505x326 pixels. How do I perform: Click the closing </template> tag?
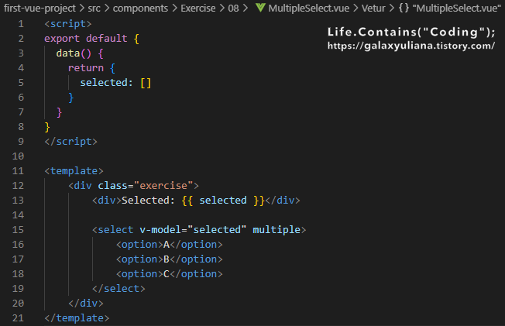point(77,318)
